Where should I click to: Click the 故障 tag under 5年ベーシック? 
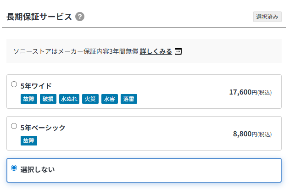(x=29, y=140)
